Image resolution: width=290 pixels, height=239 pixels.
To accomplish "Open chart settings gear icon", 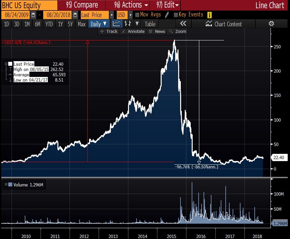I will (271, 24).
